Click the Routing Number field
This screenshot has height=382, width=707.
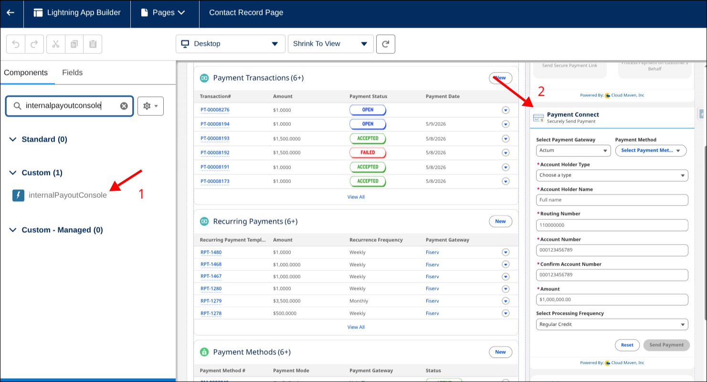pos(612,225)
